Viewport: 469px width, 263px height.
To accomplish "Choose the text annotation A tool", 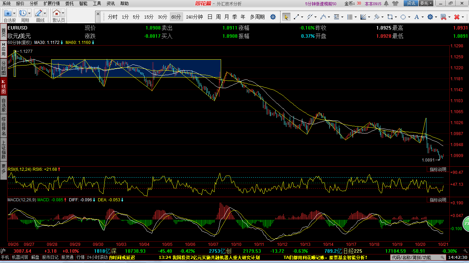I will [x=416, y=17].
